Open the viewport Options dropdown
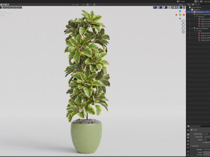 click(182, 4)
